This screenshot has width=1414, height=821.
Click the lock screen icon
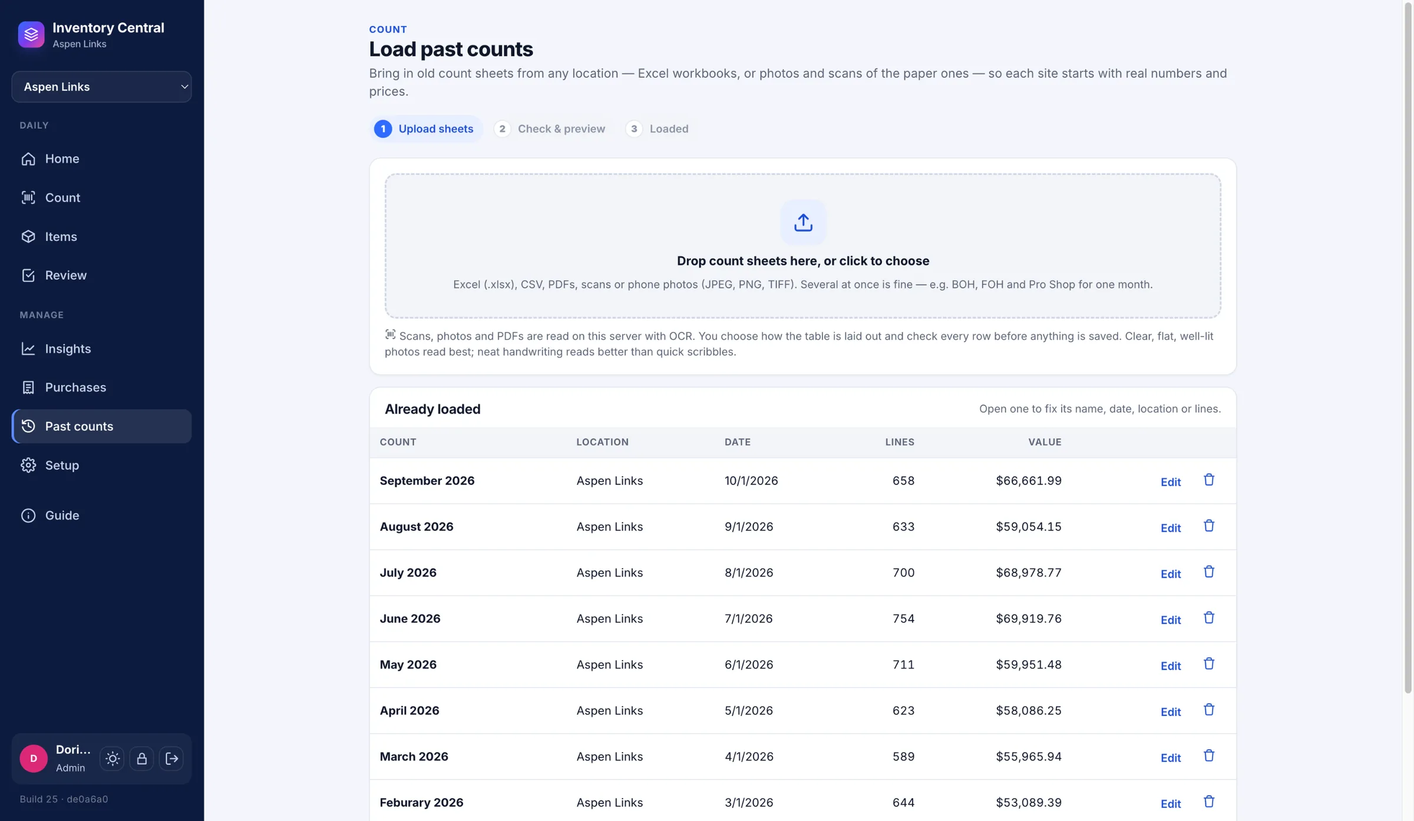[141, 759]
